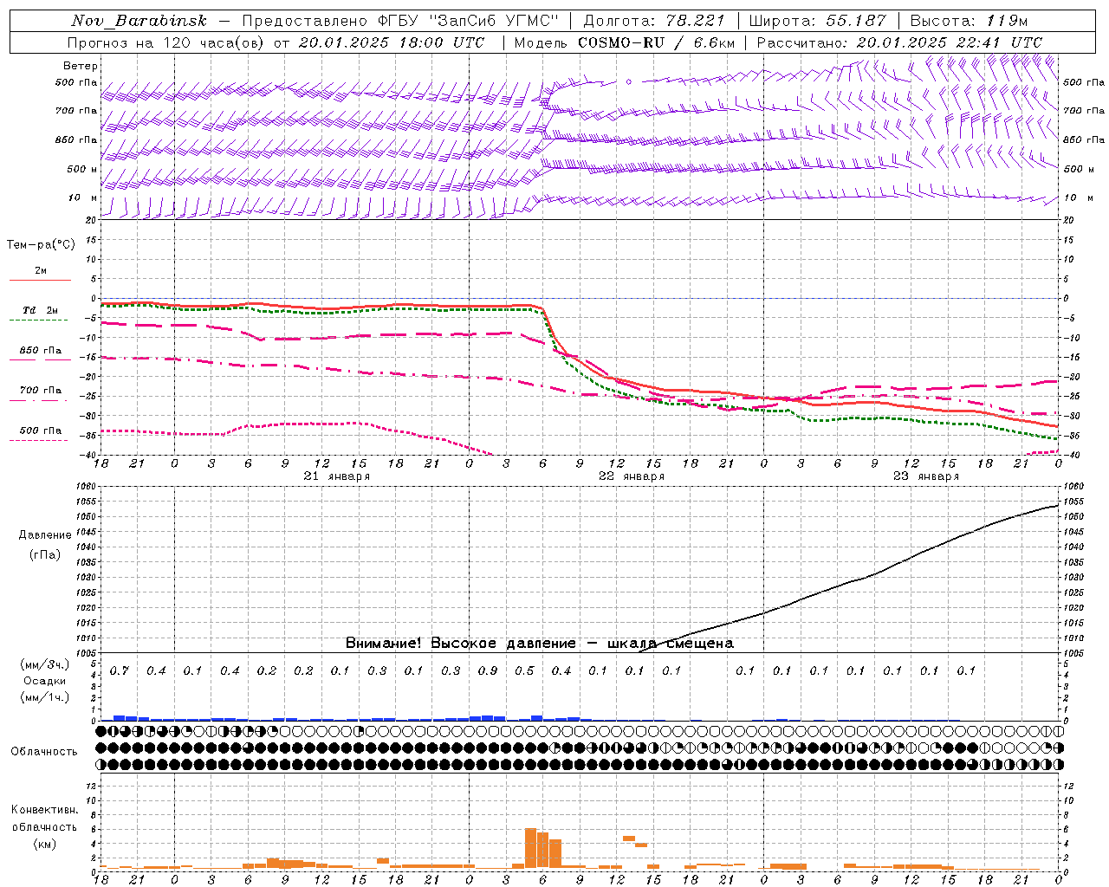
Task: Click the station name "Nov_Barabinsk"
Action: click(x=139, y=21)
